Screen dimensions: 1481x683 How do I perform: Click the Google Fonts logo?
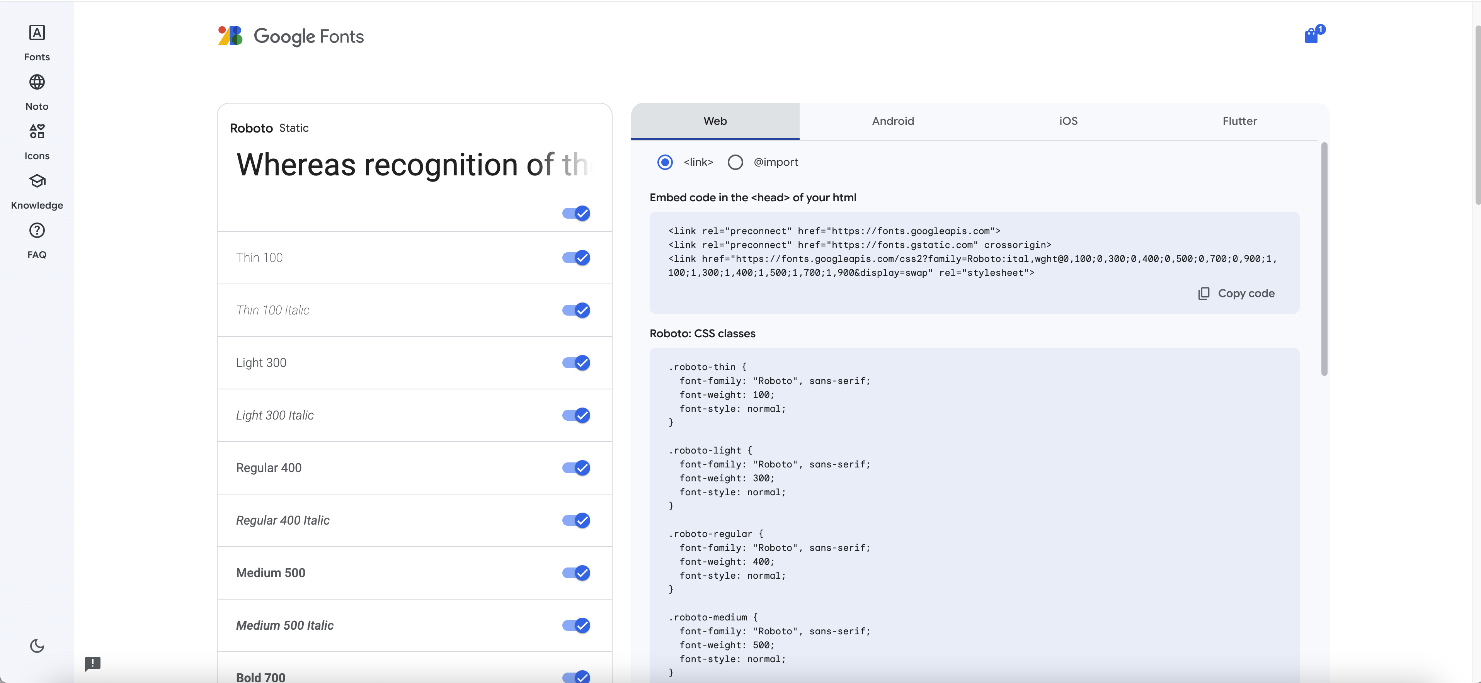click(x=290, y=36)
